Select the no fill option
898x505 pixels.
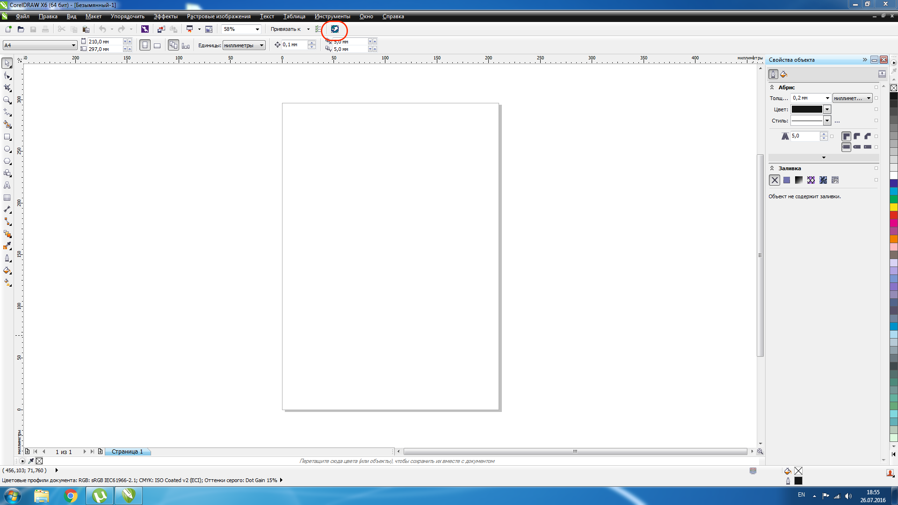[x=775, y=180]
